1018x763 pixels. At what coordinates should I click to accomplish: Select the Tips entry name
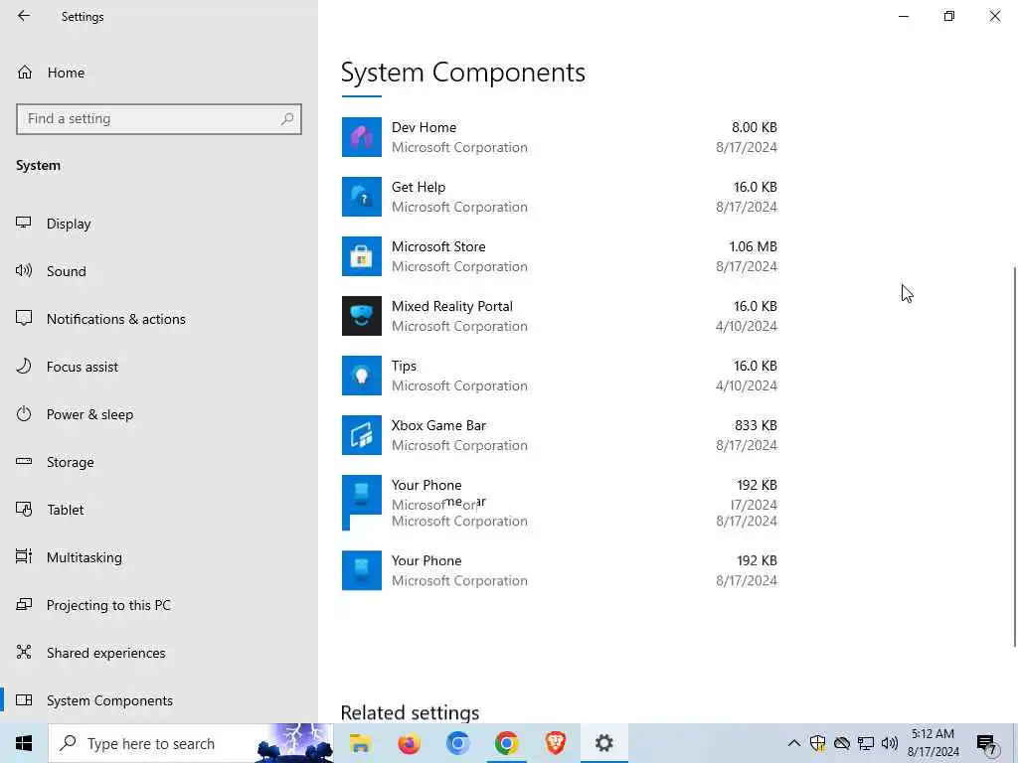pyautogui.click(x=404, y=366)
